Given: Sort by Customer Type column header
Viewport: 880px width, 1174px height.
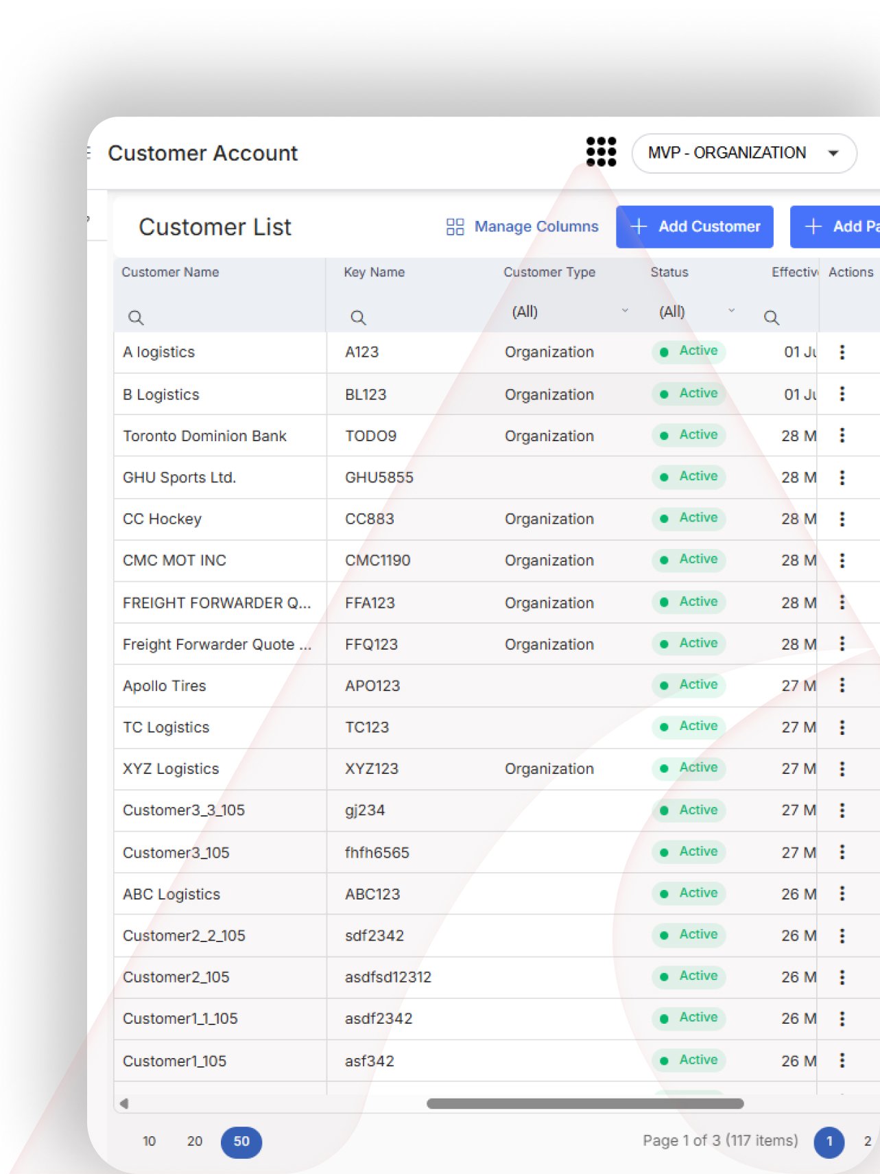Looking at the screenshot, I should click(x=549, y=272).
